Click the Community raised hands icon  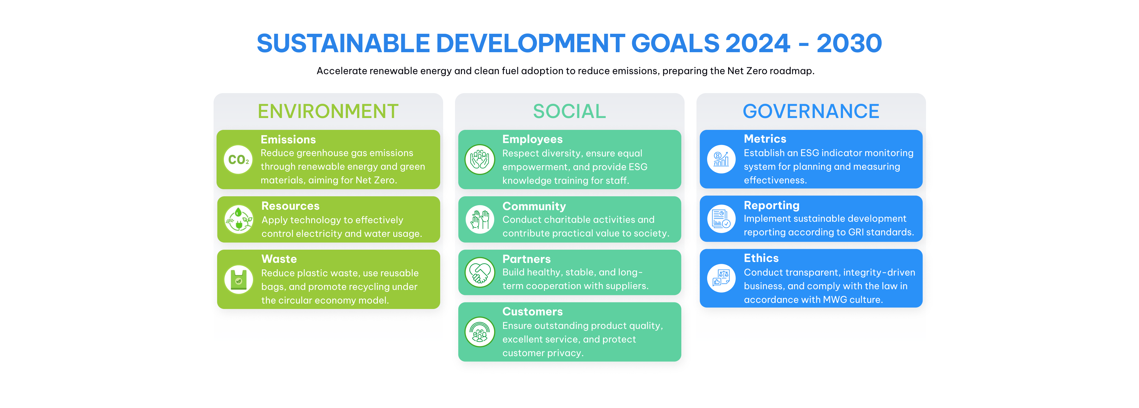[479, 219]
